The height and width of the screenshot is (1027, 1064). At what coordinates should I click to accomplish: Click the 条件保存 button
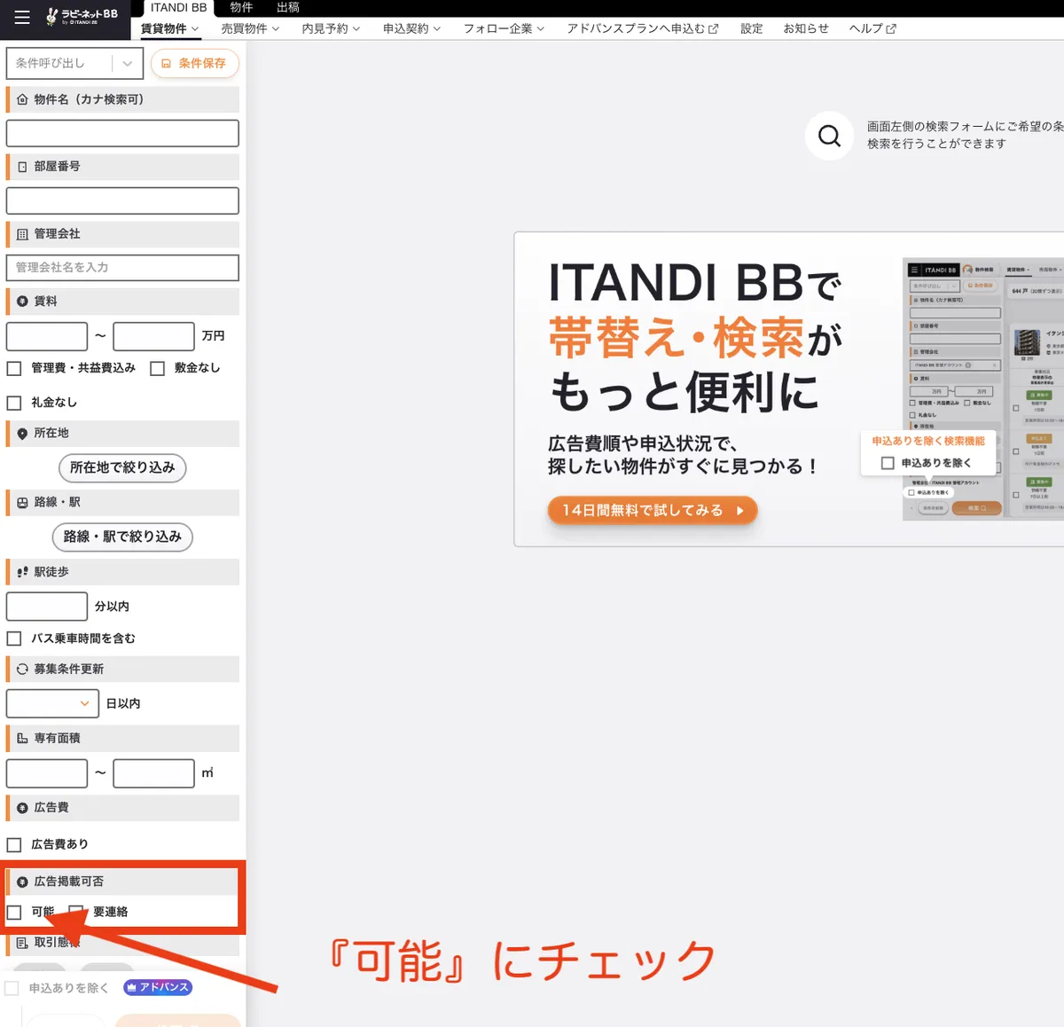pyautogui.click(x=194, y=63)
